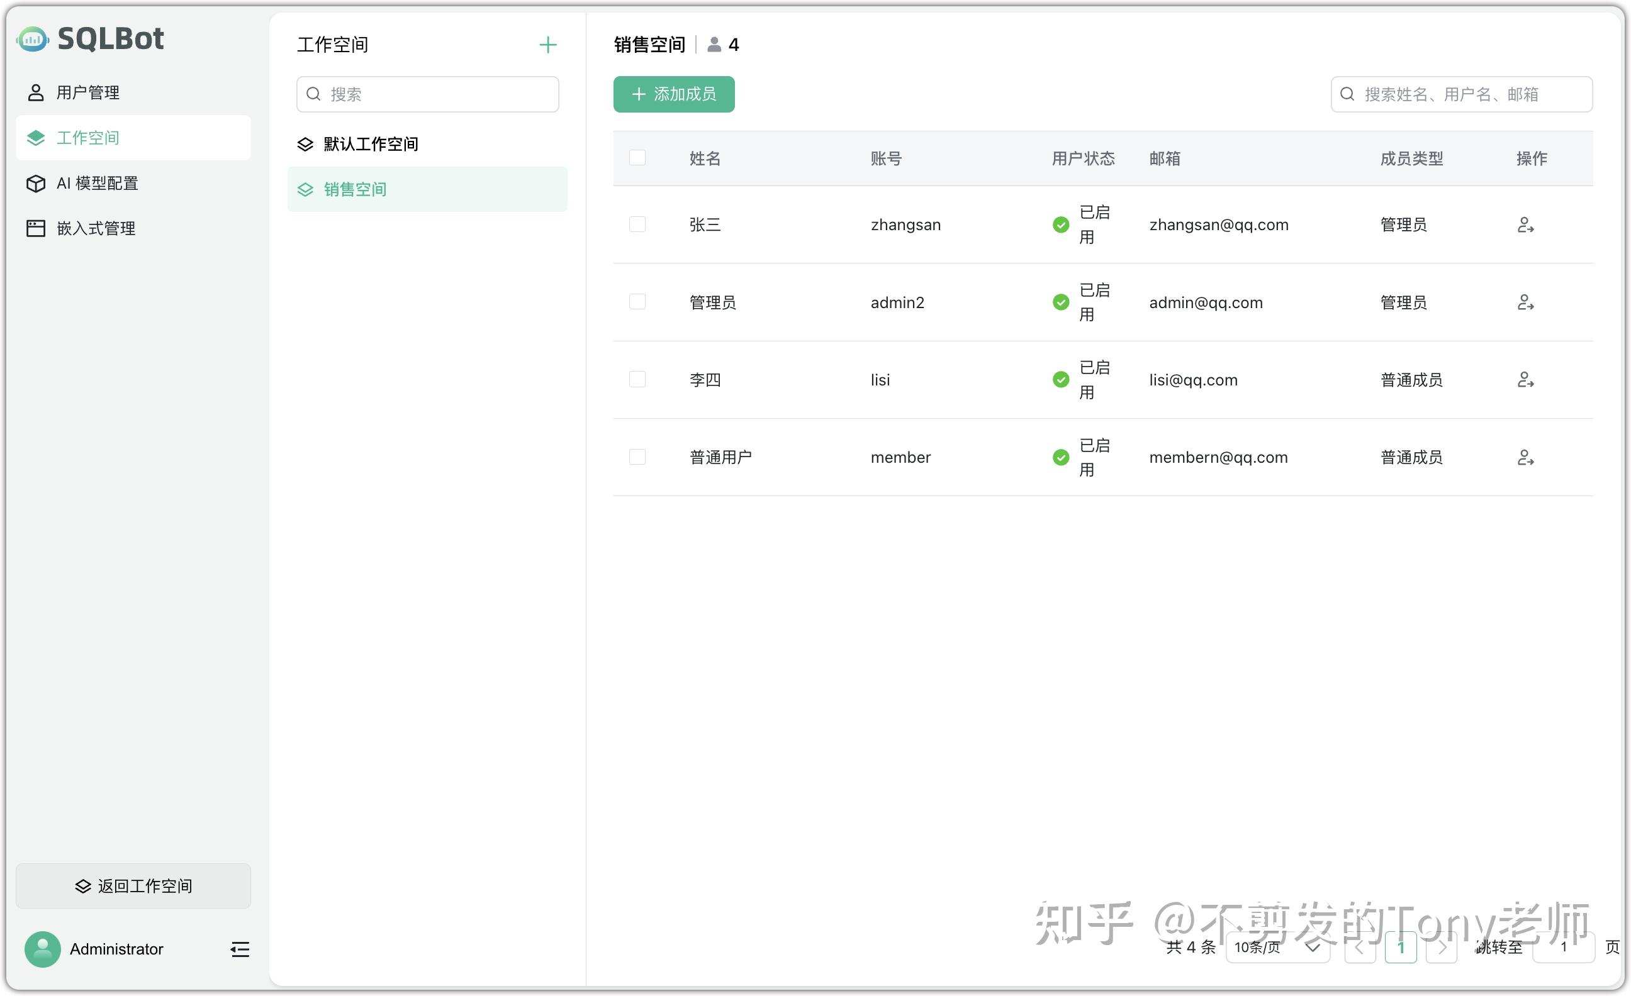Click the remove member icon for 张三
Viewport: 1631px width, 996px height.
pyautogui.click(x=1525, y=225)
